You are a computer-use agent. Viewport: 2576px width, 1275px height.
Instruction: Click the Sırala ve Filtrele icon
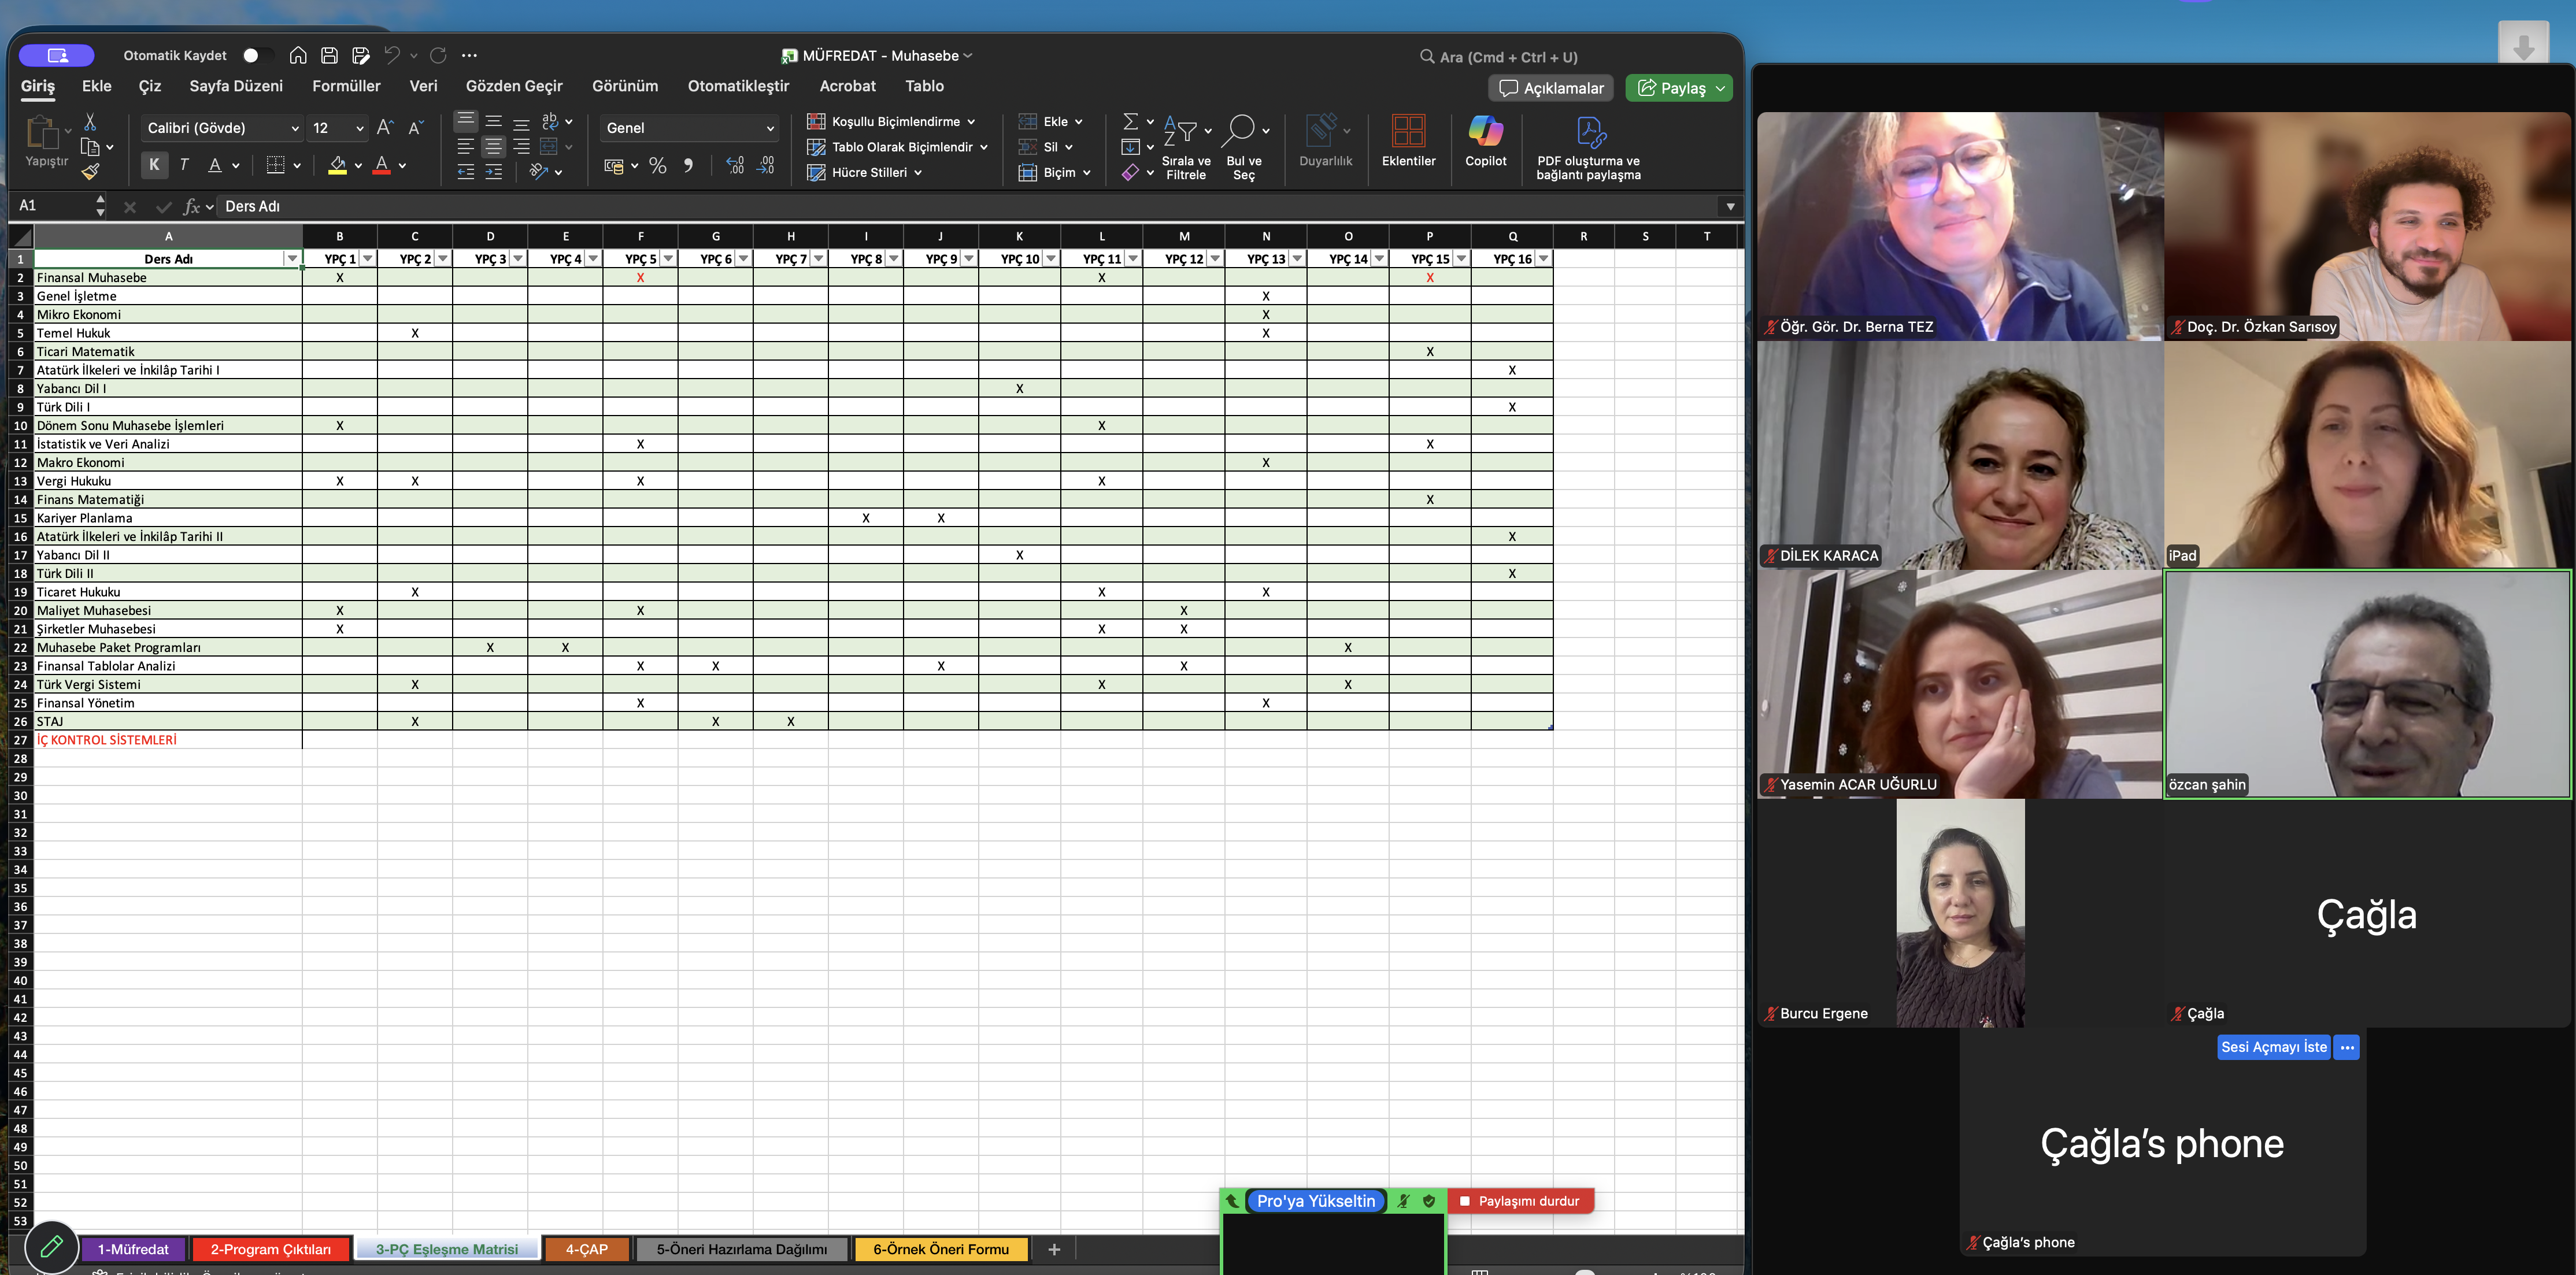coord(1181,130)
